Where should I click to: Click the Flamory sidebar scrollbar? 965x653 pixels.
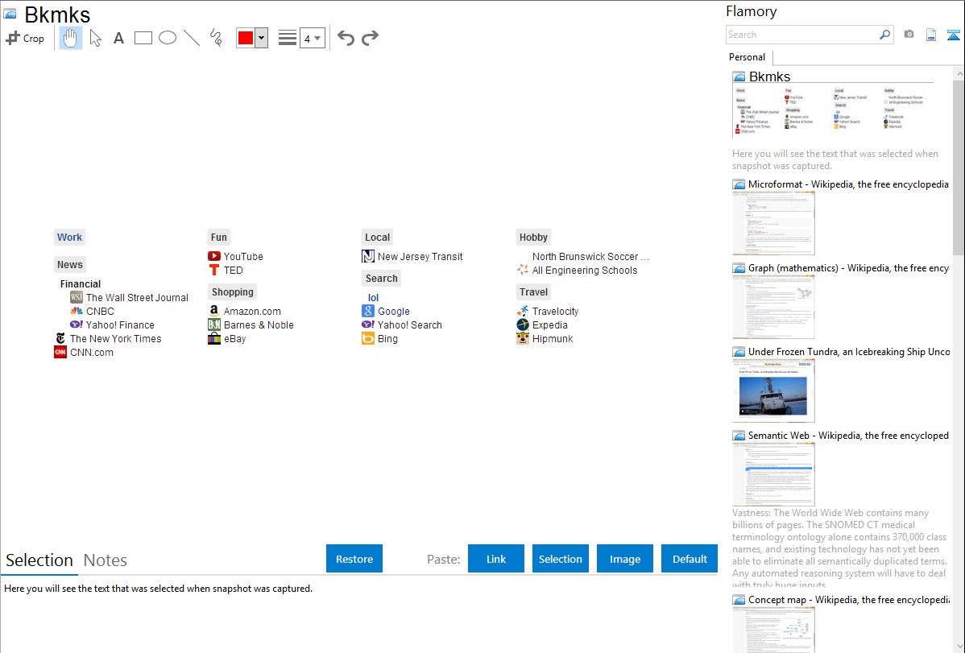959,166
